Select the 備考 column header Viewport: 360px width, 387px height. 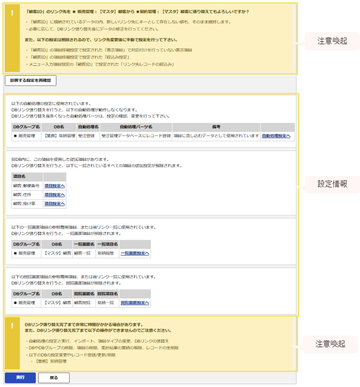coord(216,127)
